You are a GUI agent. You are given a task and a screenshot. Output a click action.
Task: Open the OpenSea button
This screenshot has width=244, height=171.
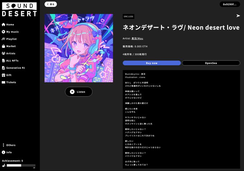(211, 63)
